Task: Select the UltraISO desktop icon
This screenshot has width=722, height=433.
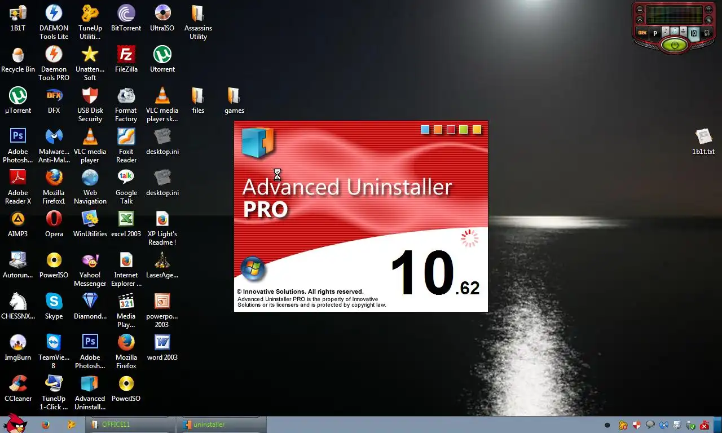Action: (x=162, y=18)
